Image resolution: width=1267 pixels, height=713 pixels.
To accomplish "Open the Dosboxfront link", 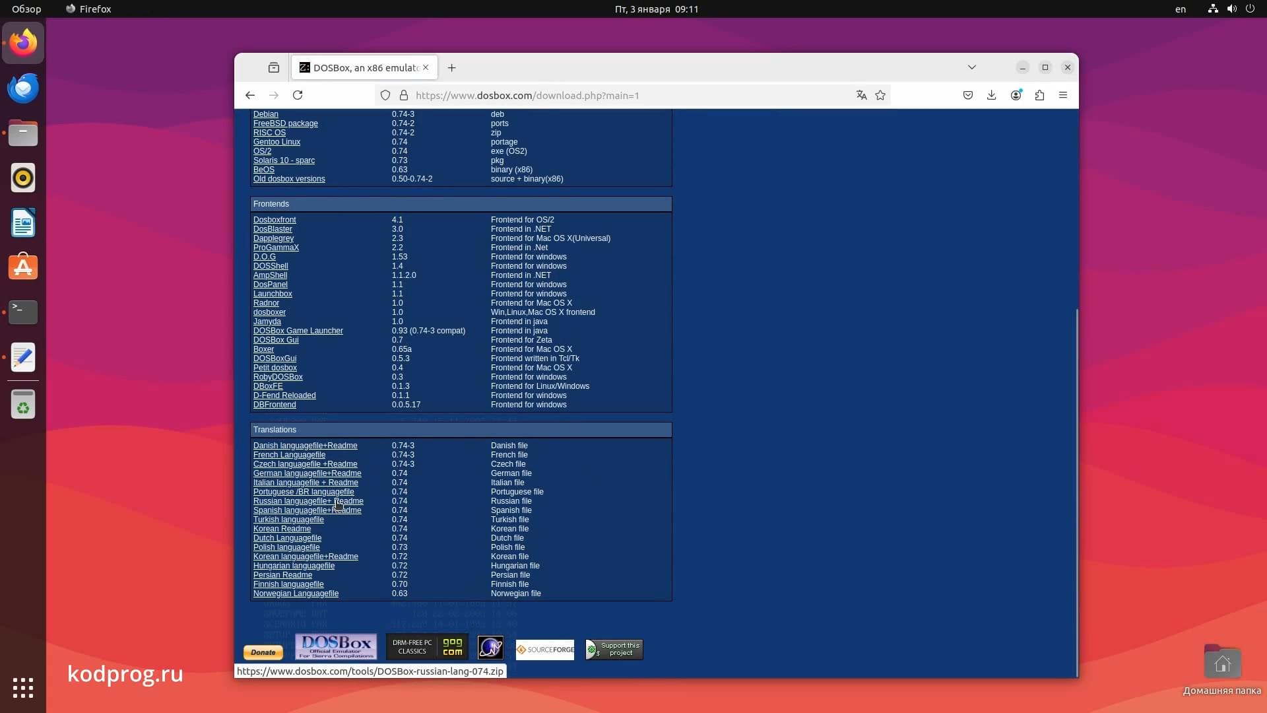I will 275,220.
